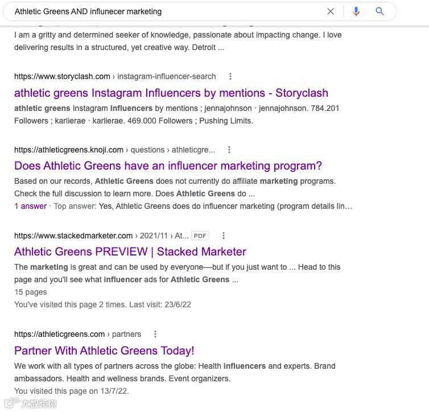Viewport: 429px width, 412px height.
Task: Open three-dot menu for athleticgreens.com partners result
Action: coord(155,334)
